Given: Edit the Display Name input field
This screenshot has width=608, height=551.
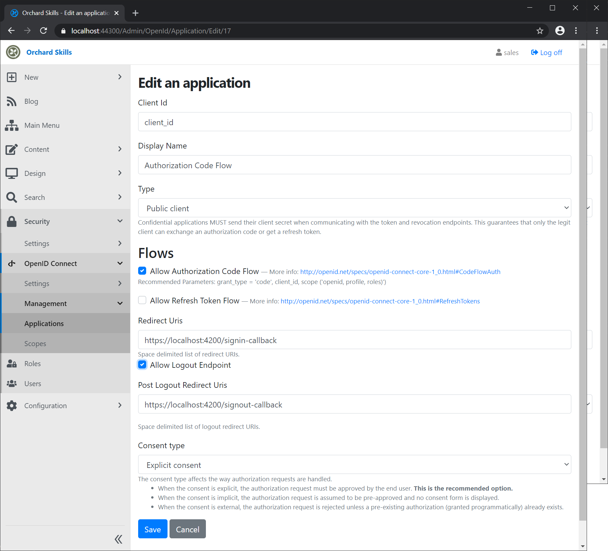Looking at the screenshot, I should tap(354, 165).
